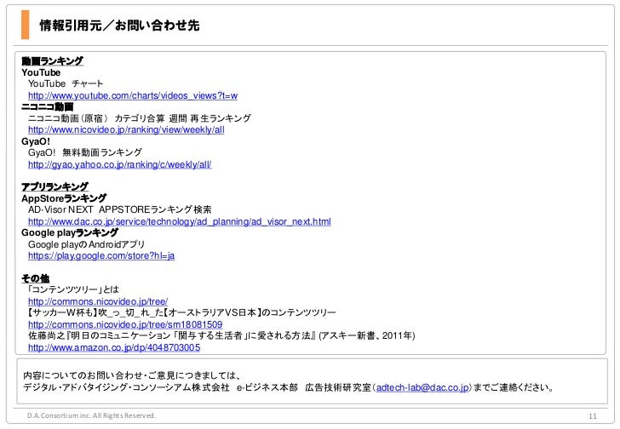Click the adtech-lab@dac.co.jp email link
Screen dimensions: 620x429
[x=422, y=387]
